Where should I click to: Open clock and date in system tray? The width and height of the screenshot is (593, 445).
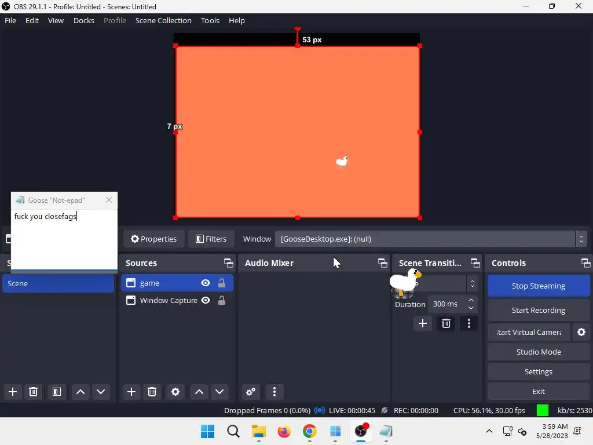click(552, 431)
